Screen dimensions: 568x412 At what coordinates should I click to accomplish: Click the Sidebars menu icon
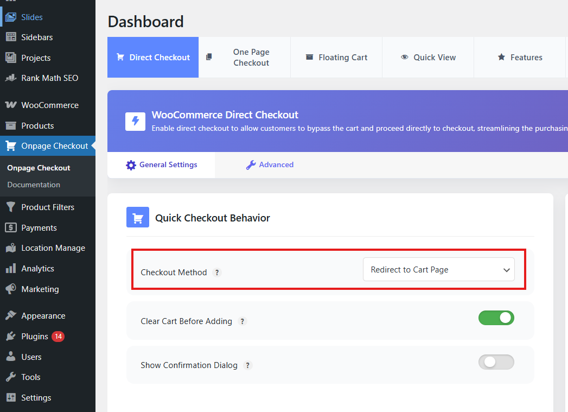click(11, 37)
